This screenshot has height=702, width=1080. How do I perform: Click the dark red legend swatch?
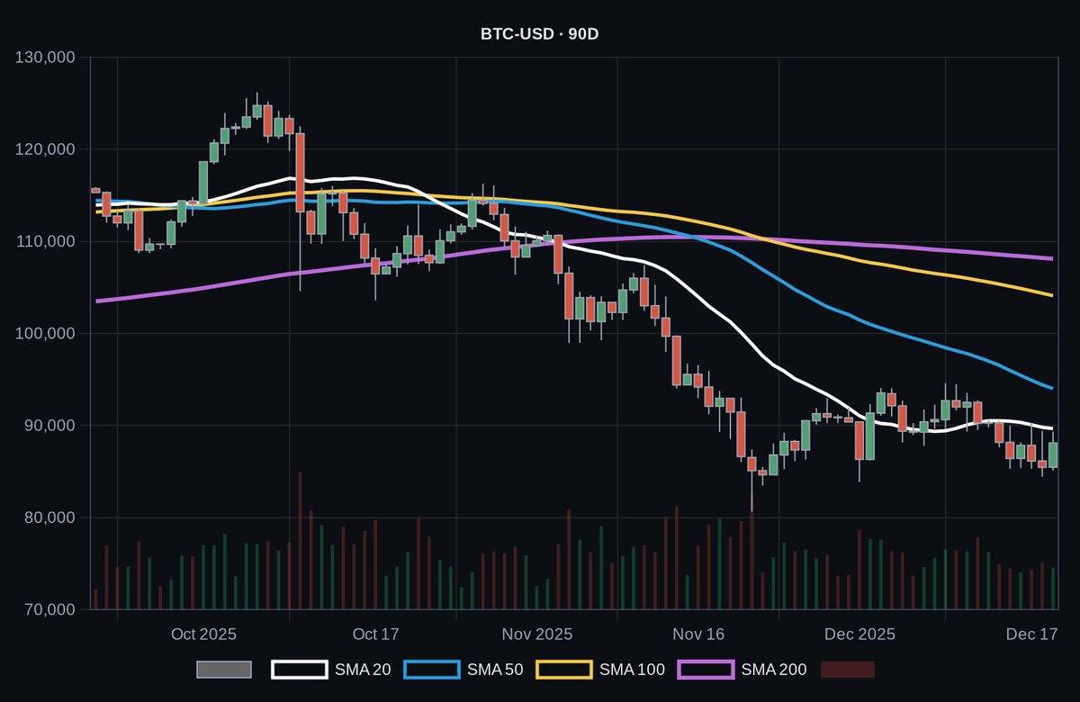[847, 670]
